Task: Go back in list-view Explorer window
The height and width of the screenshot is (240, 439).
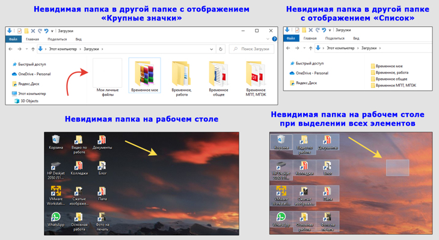Action: [x=288, y=48]
